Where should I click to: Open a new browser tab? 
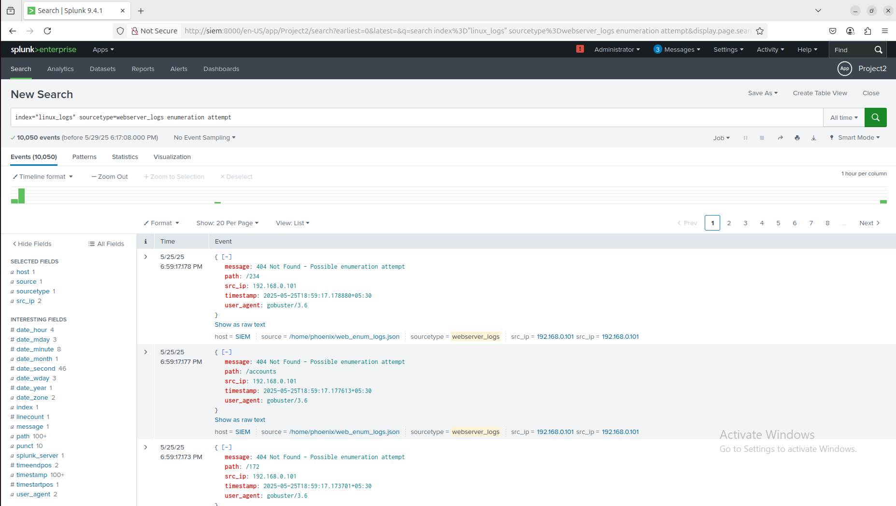[141, 11]
